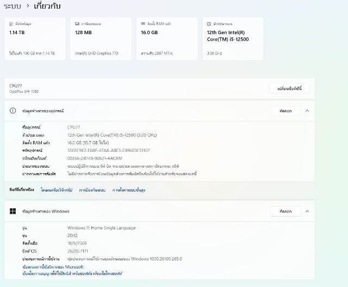Select the เกี่ยวกับ breadcrumb title
This screenshot has height=287, width=348.
point(47,6)
